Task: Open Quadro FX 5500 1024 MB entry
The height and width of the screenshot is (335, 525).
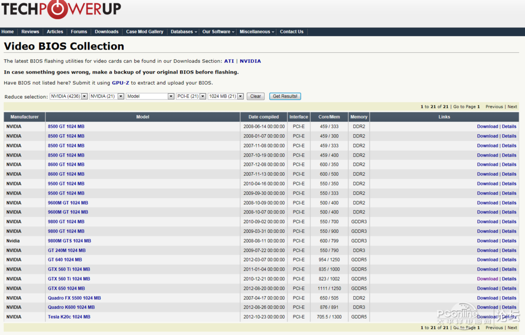Action: (74, 298)
